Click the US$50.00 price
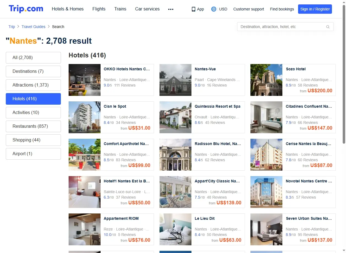The image size is (346, 253). 139,203
